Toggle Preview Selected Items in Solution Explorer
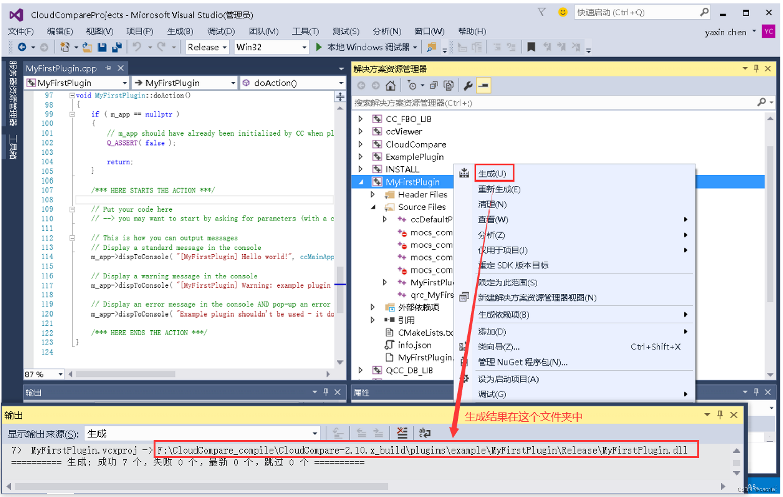This screenshot has width=783, height=497. (483, 85)
